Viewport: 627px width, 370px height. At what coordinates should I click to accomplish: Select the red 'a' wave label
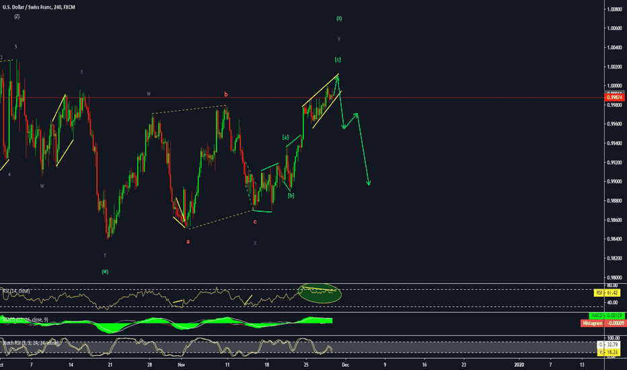pyautogui.click(x=188, y=240)
